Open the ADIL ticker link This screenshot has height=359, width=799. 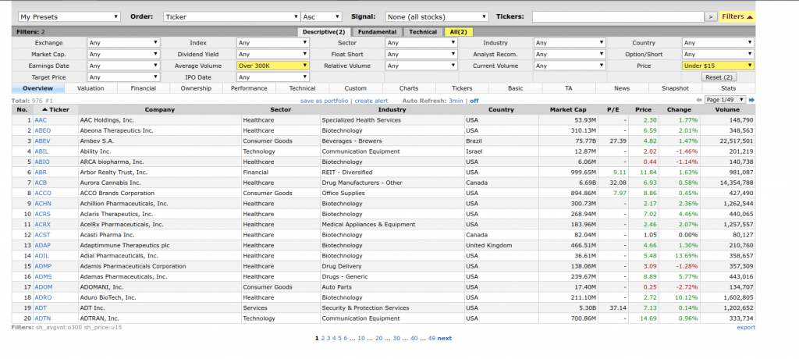tap(42, 255)
